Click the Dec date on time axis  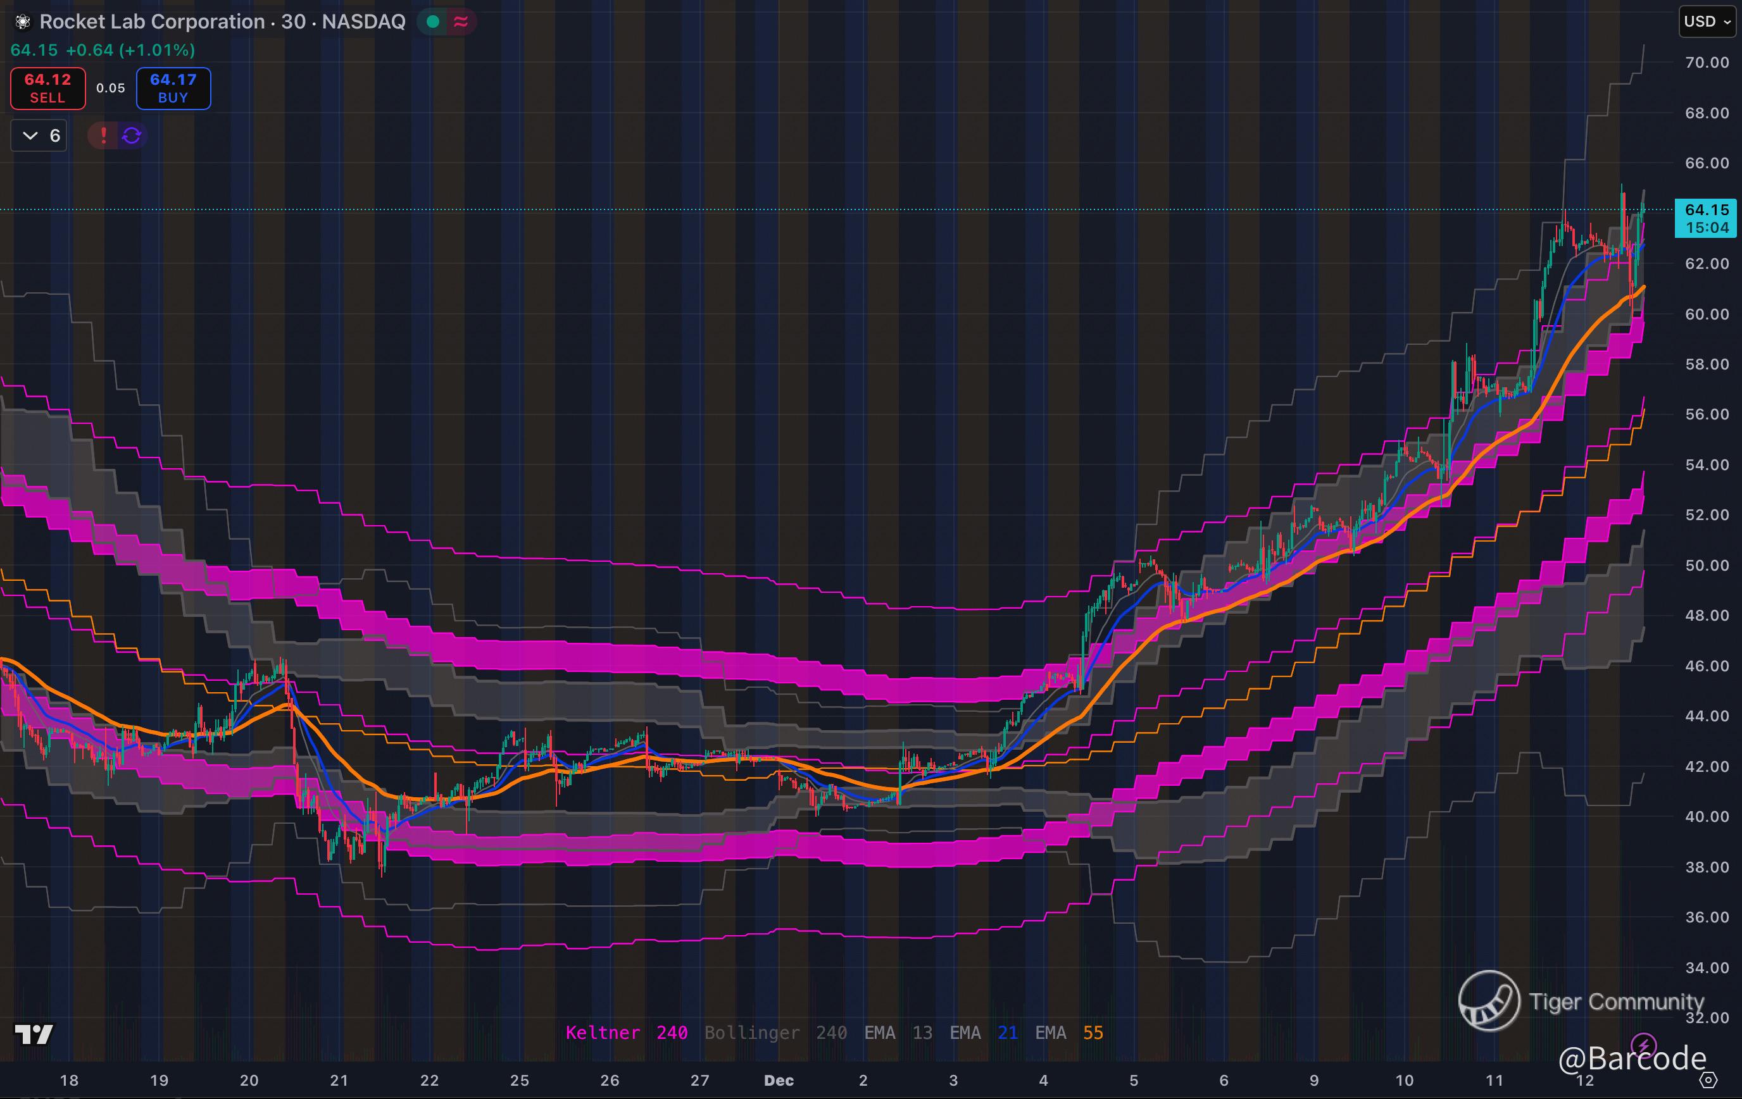point(779,1080)
